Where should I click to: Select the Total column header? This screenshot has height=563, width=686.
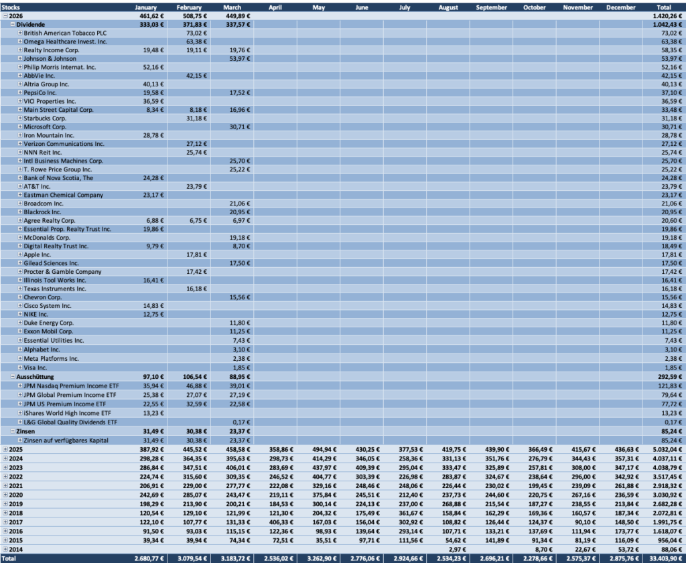(664, 7)
